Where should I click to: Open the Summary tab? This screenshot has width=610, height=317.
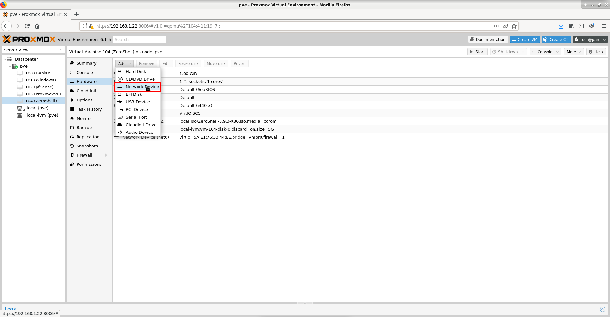click(x=90, y=63)
